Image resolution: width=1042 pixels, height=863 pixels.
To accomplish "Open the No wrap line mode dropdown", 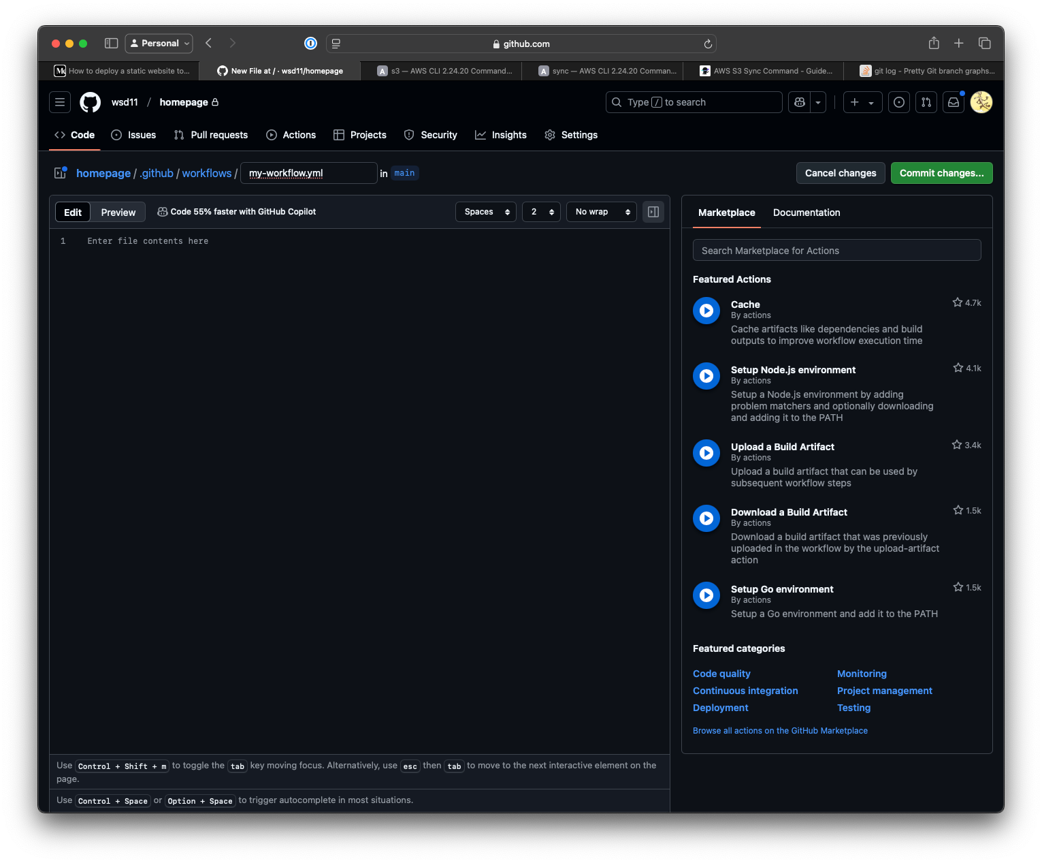I will 601,212.
